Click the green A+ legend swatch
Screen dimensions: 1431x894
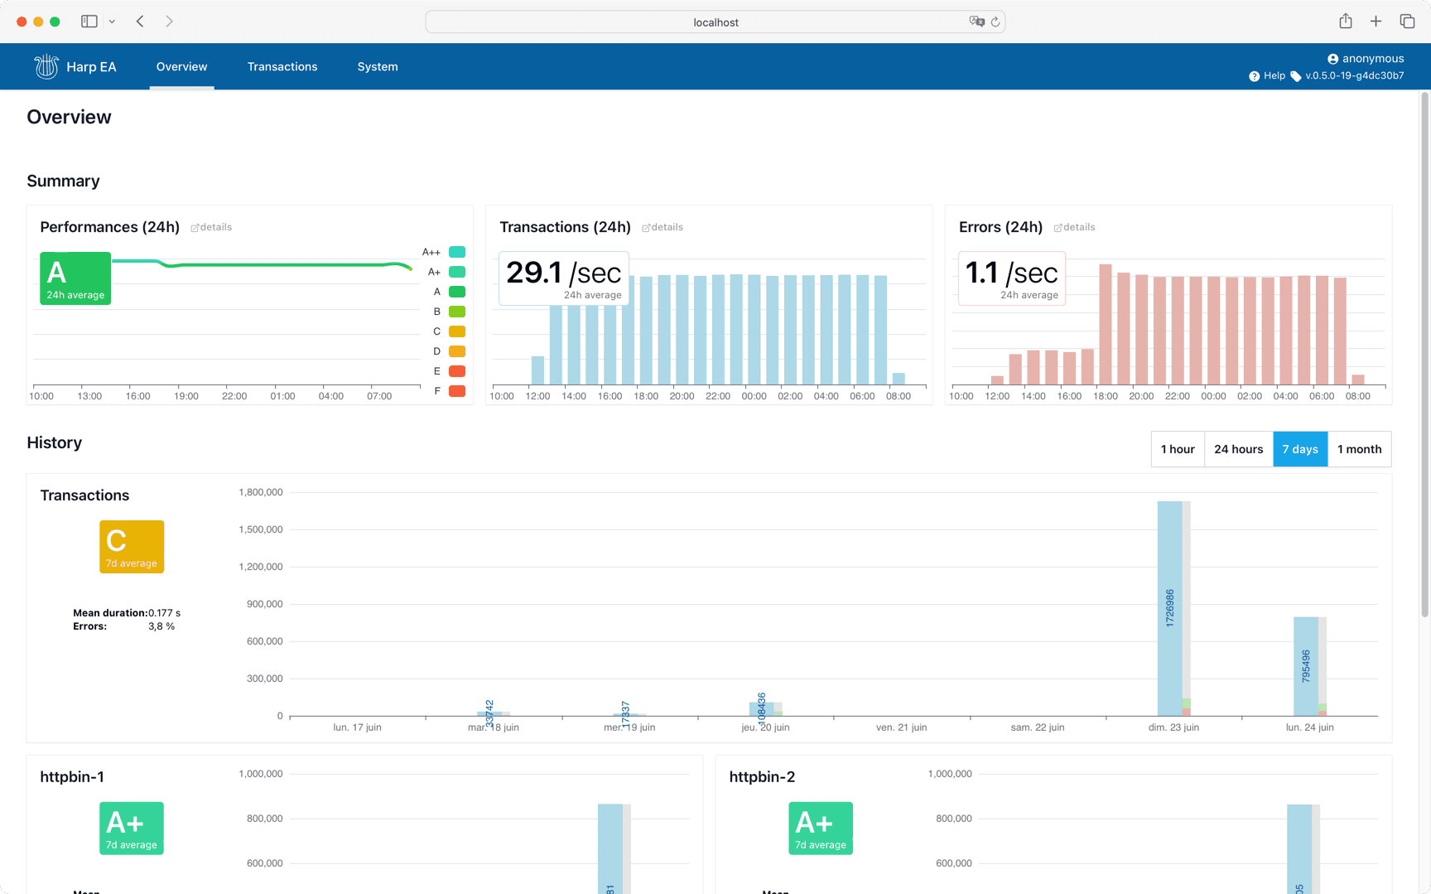(x=456, y=272)
